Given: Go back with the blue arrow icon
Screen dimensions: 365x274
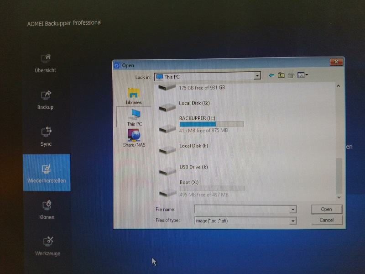Looking at the screenshot, I should coord(271,75).
